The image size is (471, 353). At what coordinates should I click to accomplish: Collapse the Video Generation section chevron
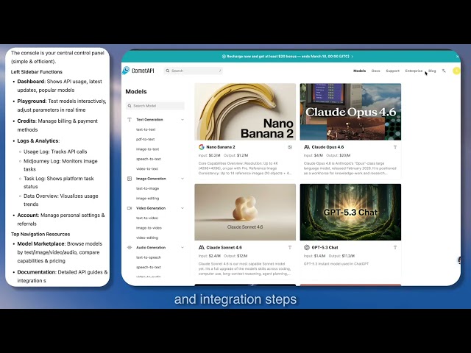[183, 208]
